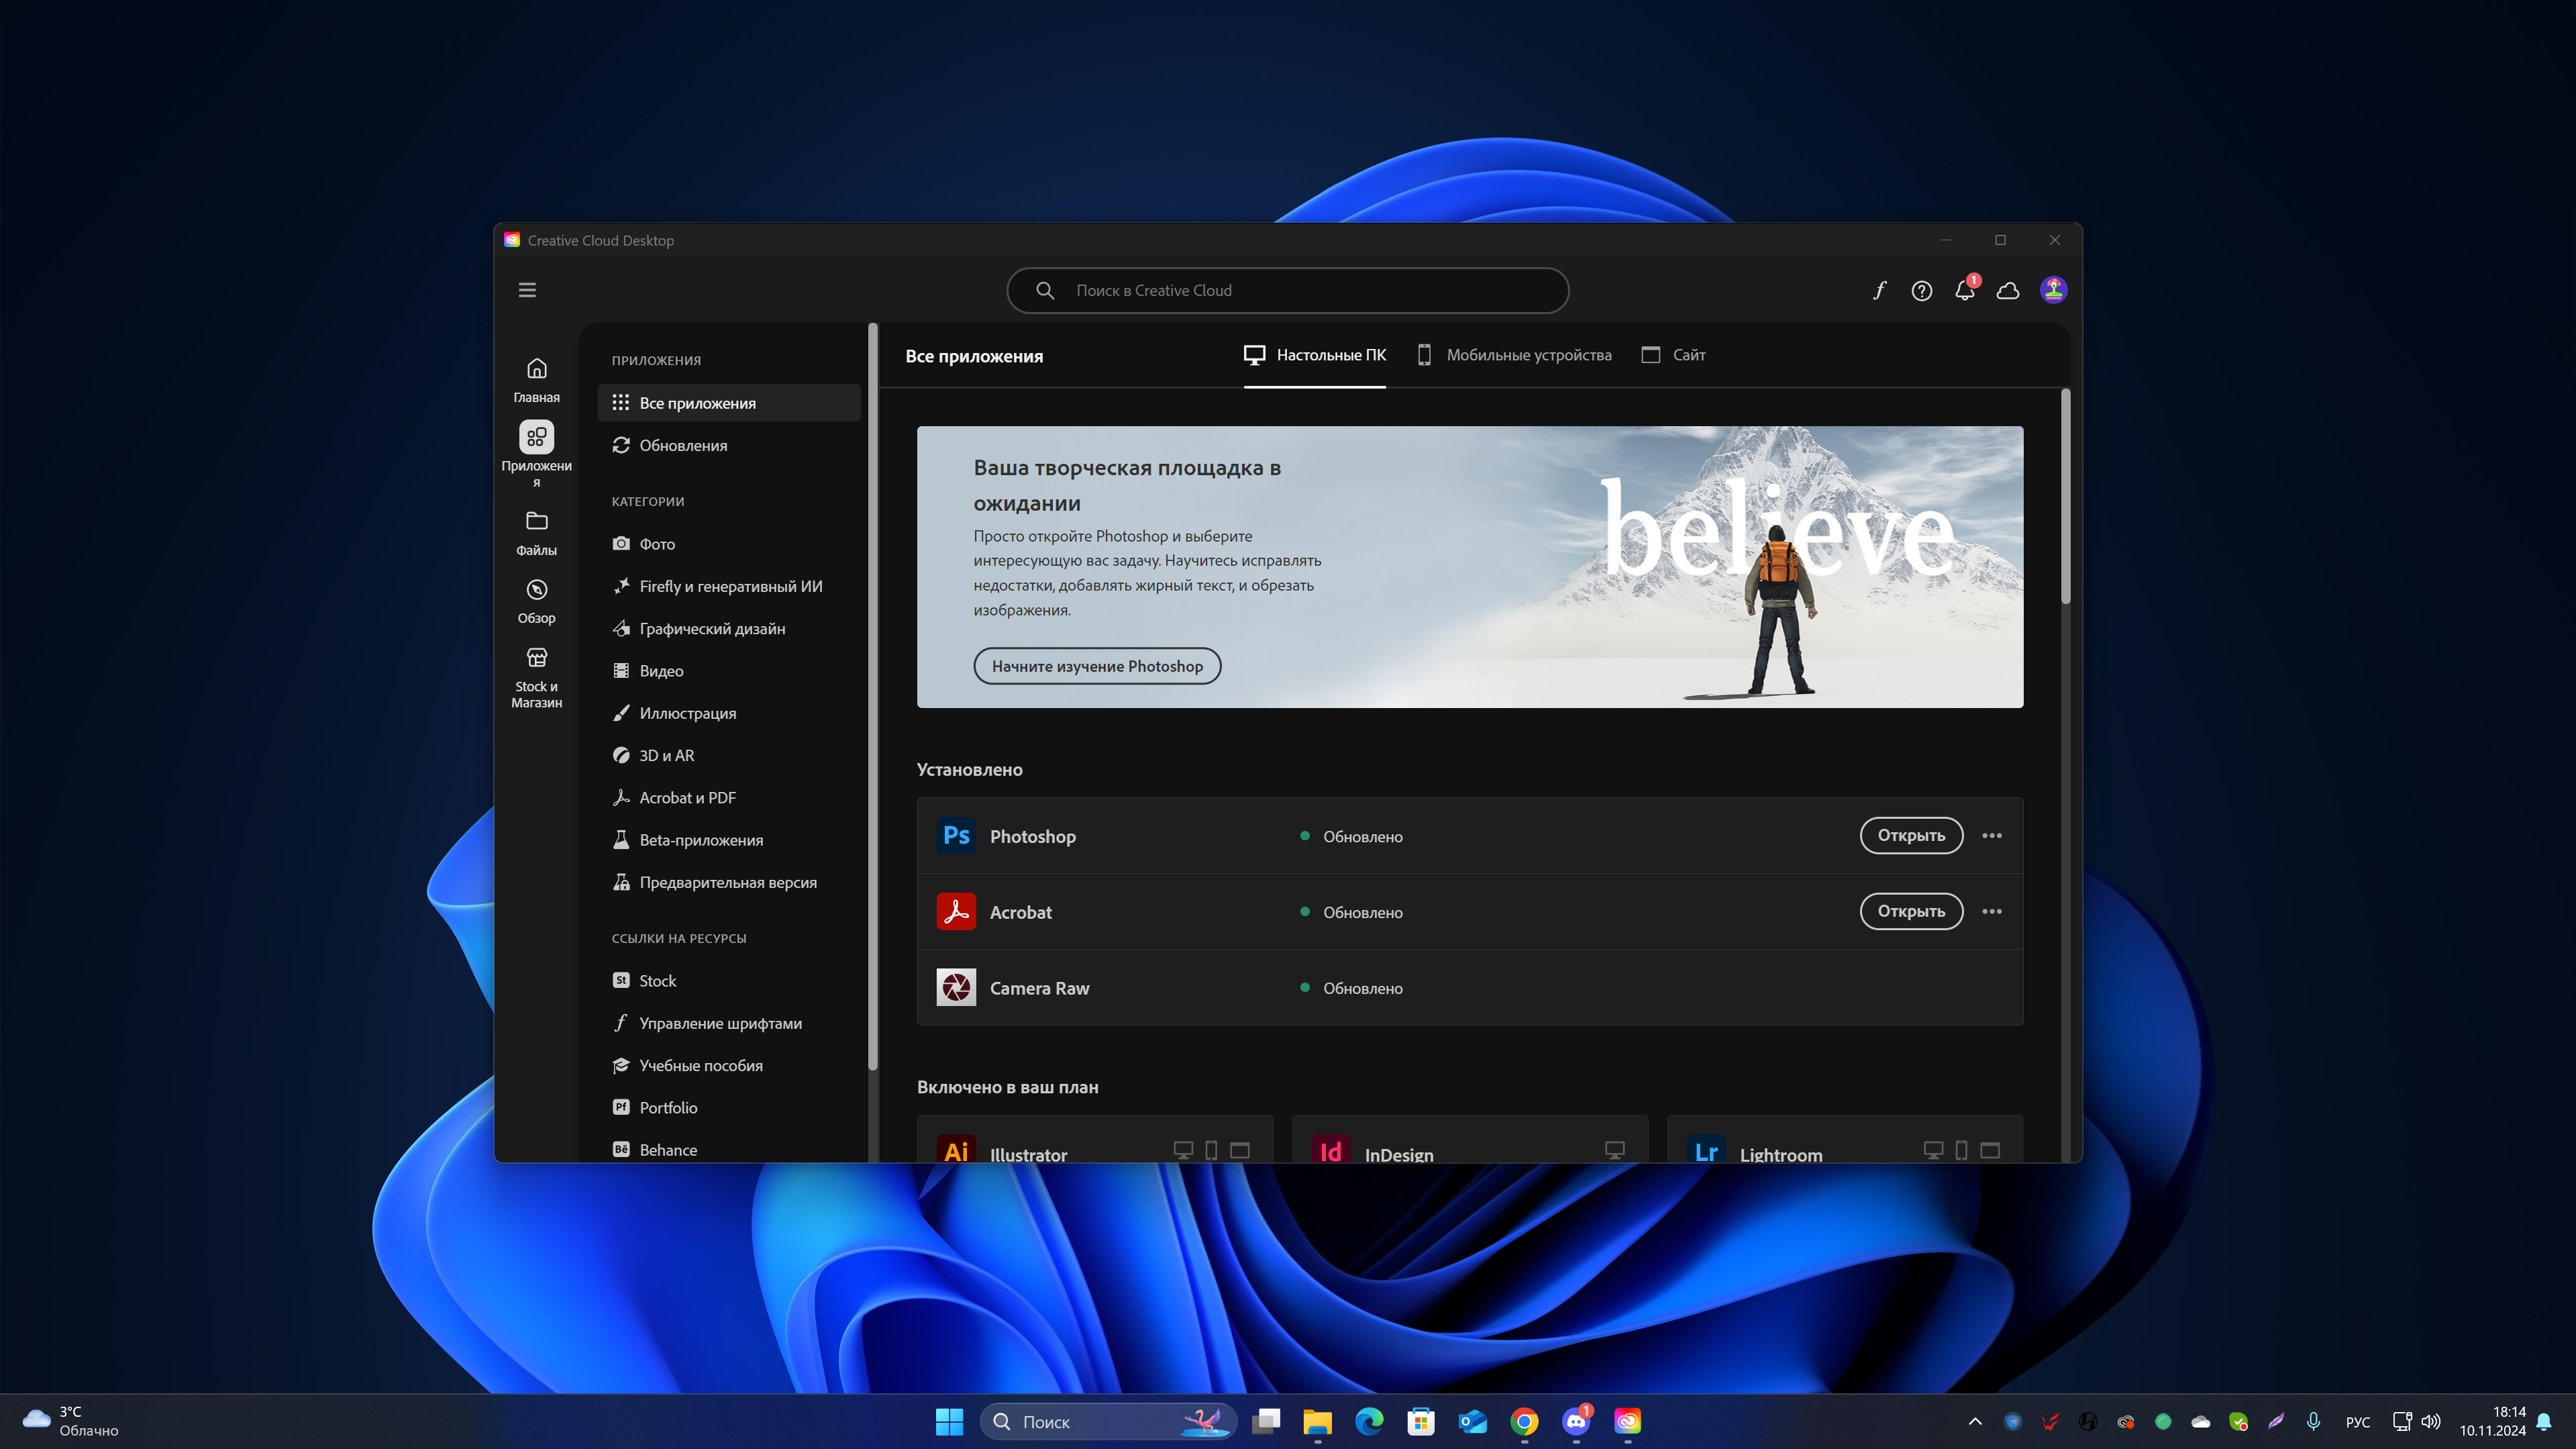Screen dimensions: 2576x1449
Task: Open the fonts icon in header
Action: point(1879,290)
